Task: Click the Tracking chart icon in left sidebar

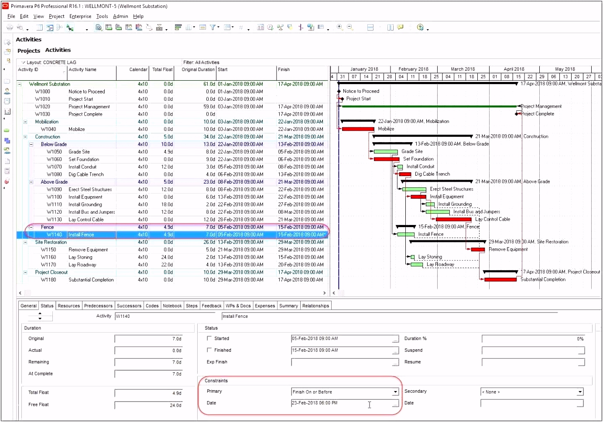Action: tap(7, 112)
